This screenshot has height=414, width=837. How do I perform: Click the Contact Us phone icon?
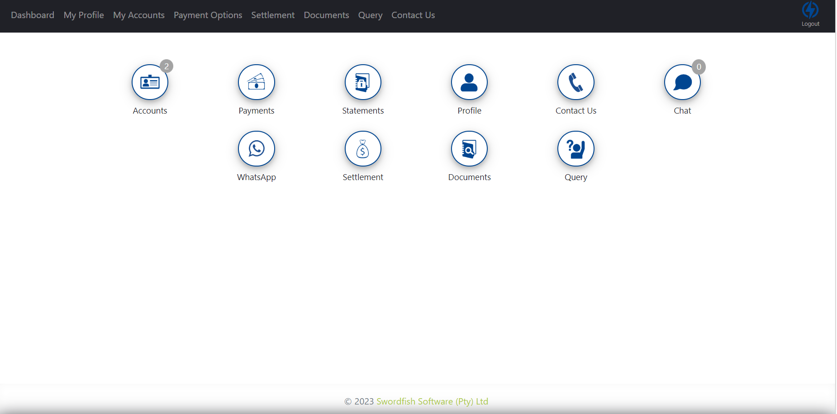575,82
